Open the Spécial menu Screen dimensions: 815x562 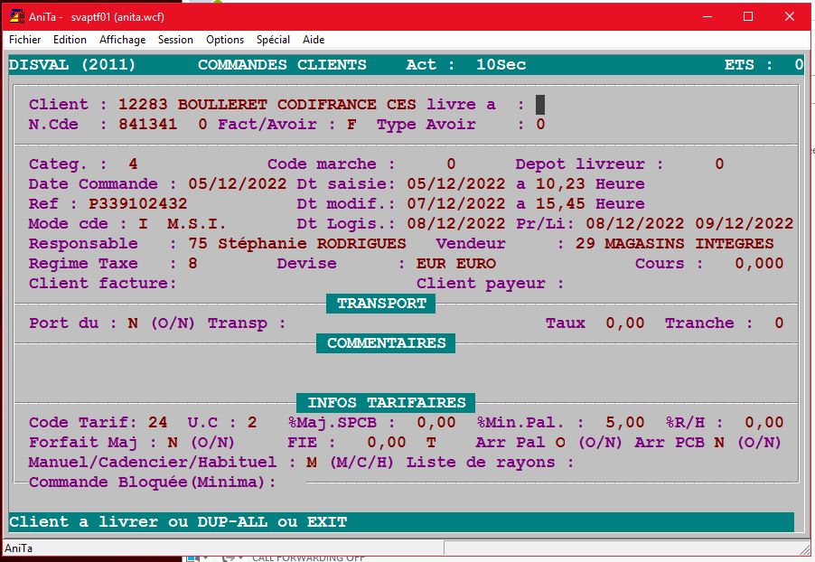(x=273, y=40)
